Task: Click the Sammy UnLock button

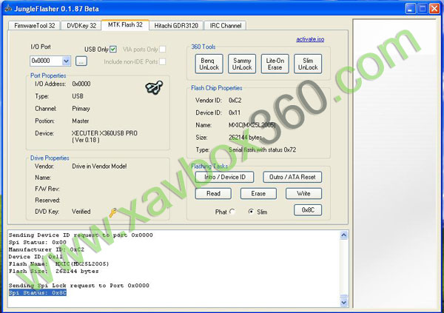Action: pos(242,64)
